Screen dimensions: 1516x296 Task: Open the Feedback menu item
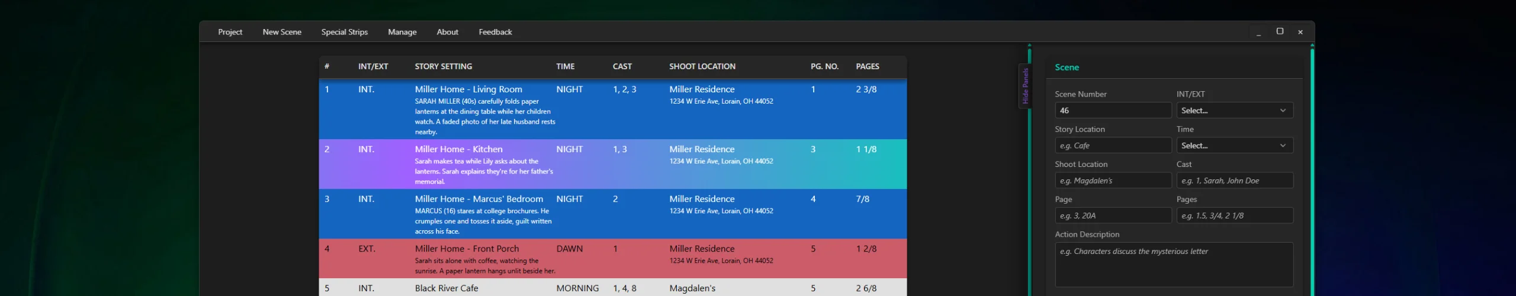click(x=495, y=32)
